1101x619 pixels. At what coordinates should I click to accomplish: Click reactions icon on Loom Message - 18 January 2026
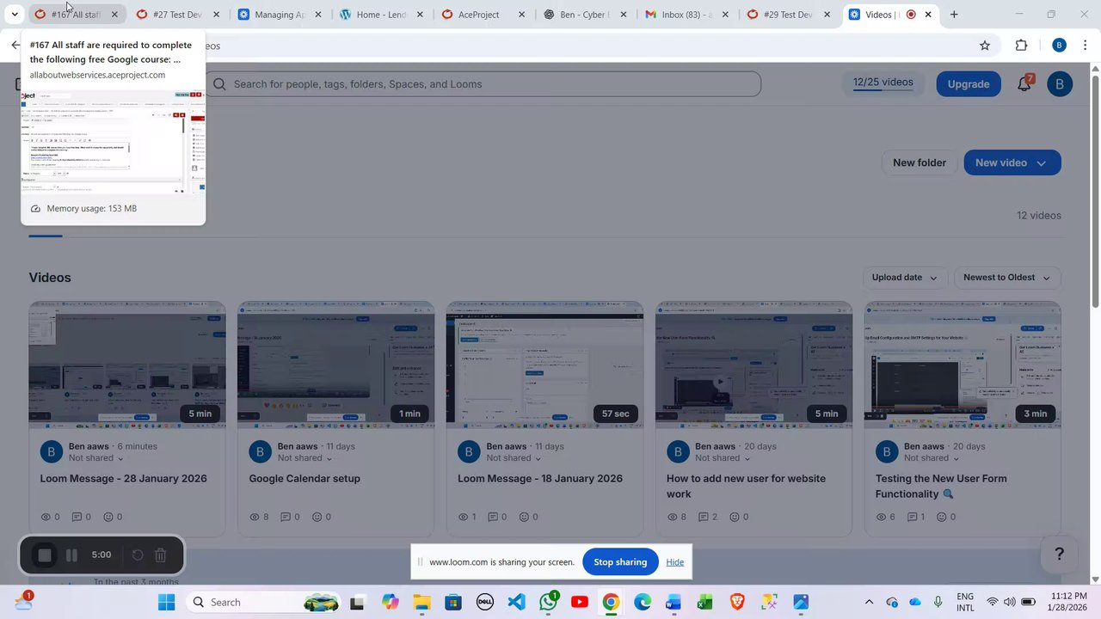click(x=526, y=517)
